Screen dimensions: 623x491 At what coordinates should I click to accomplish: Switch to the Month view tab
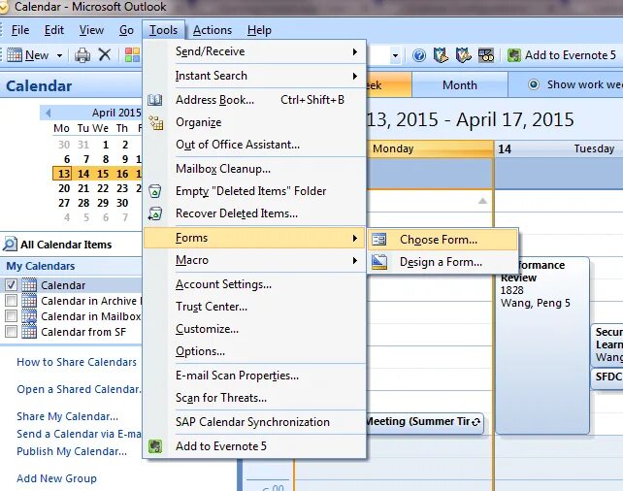pyautogui.click(x=460, y=85)
